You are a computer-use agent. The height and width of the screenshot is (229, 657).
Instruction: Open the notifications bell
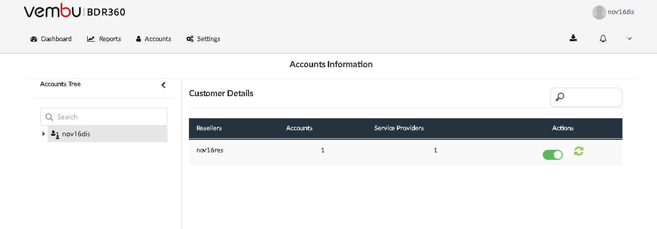(x=603, y=39)
